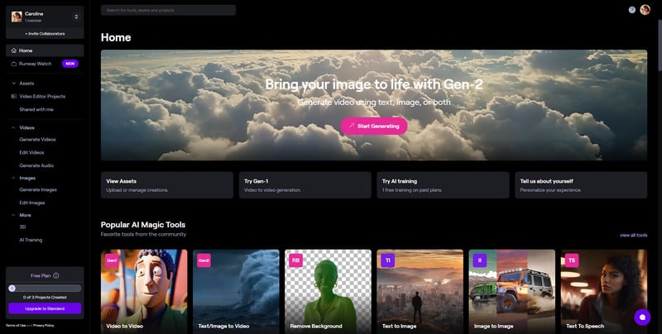The width and height of the screenshot is (662, 334).
Task: Click the Gen2 badge icon
Action: point(204,260)
